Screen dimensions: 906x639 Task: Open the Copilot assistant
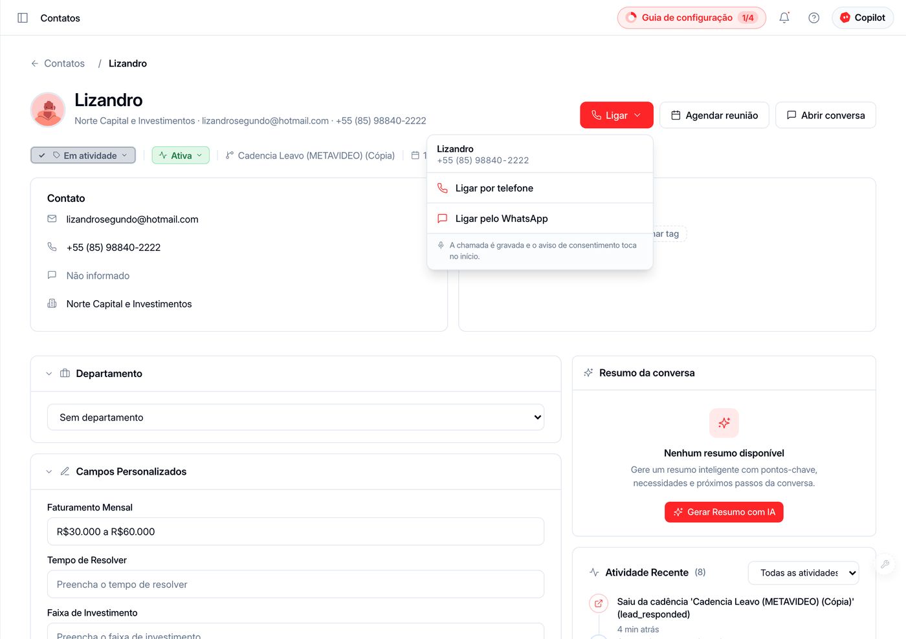tap(863, 18)
